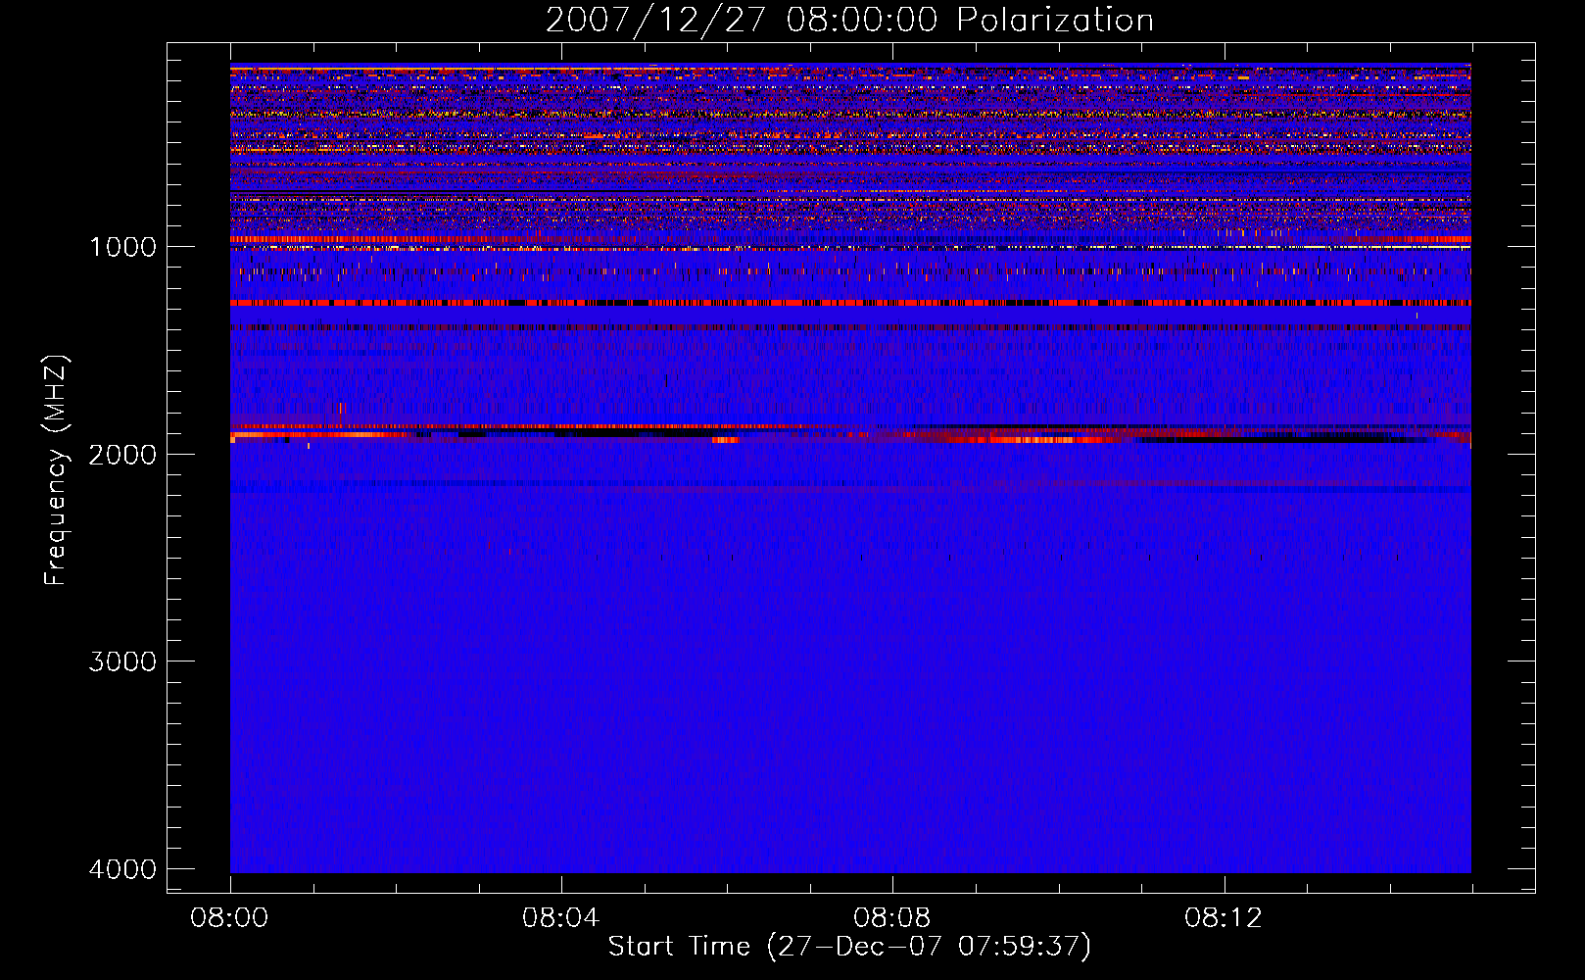Click the 08:00 time tick label
Image resolution: width=1585 pixels, height=980 pixels.
[229, 918]
